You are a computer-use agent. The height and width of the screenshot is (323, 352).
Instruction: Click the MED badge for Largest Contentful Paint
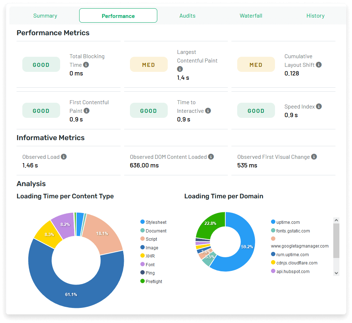[x=149, y=64]
